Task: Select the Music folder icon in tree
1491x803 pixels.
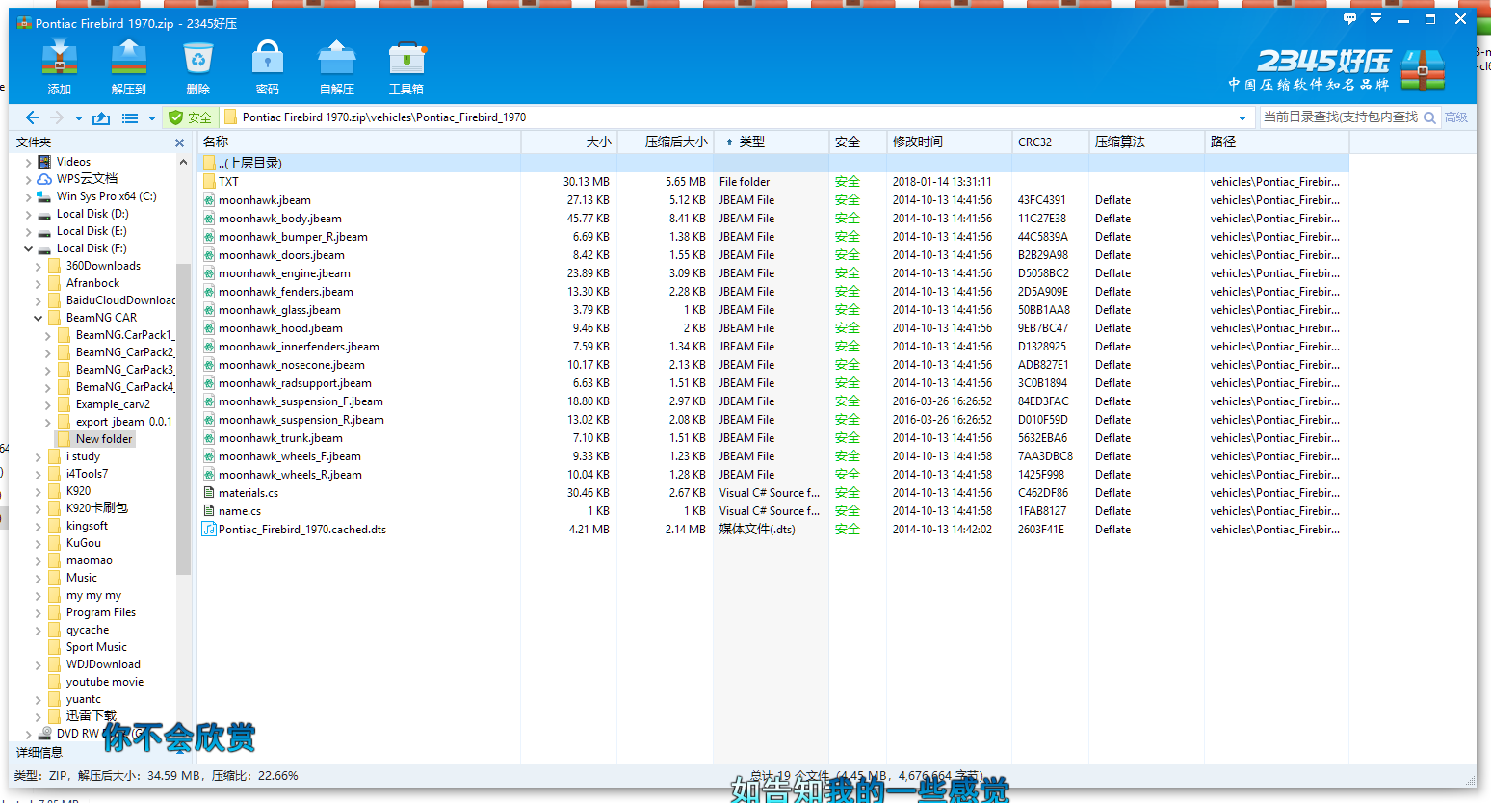Action: tap(55, 578)
